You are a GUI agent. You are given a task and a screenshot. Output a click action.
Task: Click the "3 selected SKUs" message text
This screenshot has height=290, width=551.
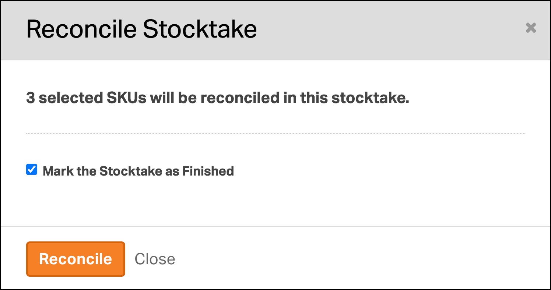(x=217, y=98)
